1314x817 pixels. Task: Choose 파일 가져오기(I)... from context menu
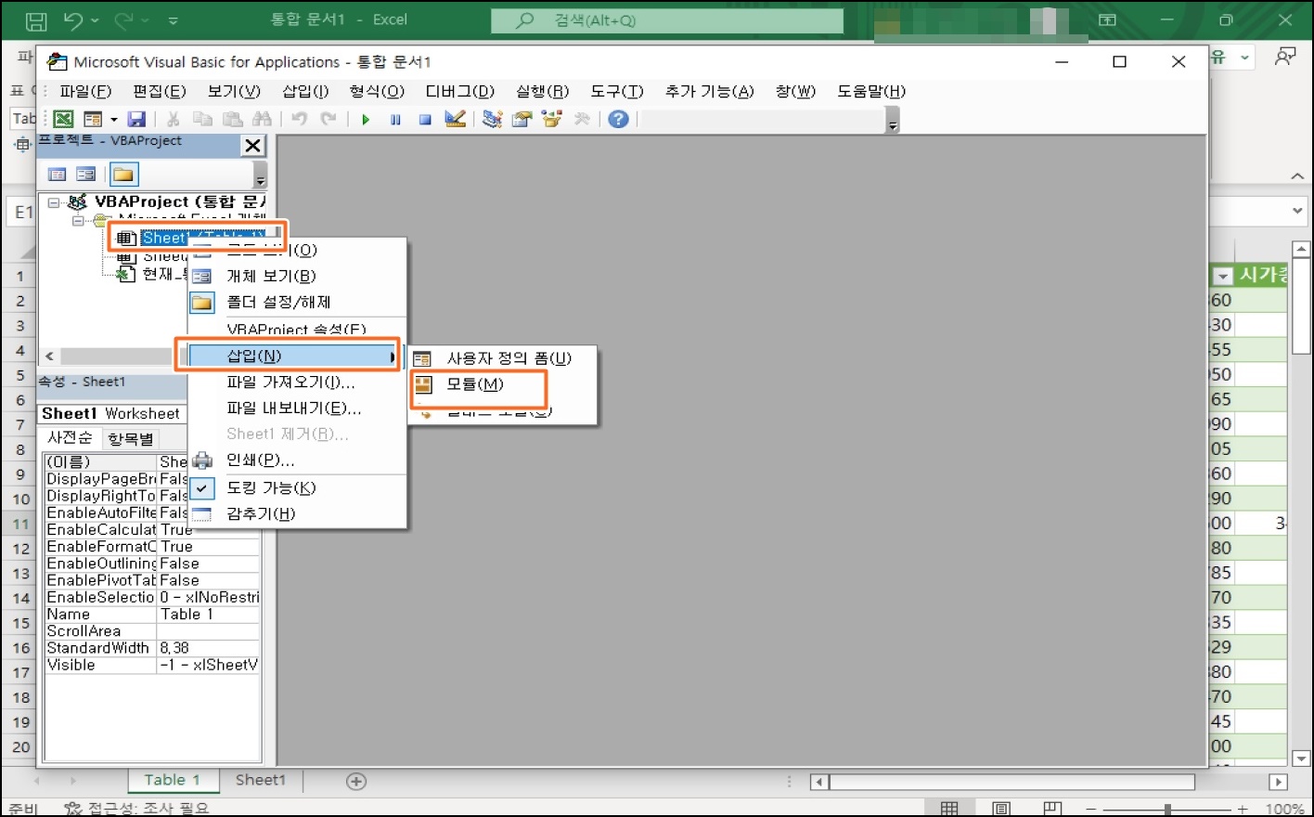(297, 382)
